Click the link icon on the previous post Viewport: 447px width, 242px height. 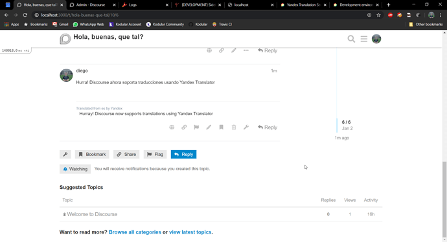click(222, 50)
